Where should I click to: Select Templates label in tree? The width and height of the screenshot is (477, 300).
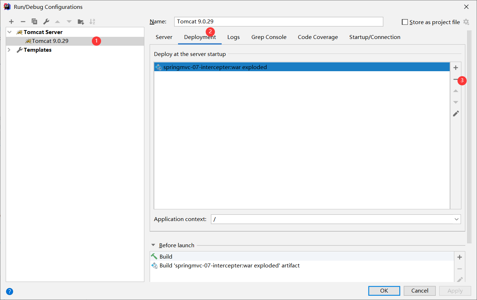coord(38,50)
